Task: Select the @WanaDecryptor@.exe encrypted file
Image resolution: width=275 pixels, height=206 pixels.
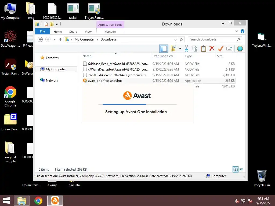Action: (158, 69)
